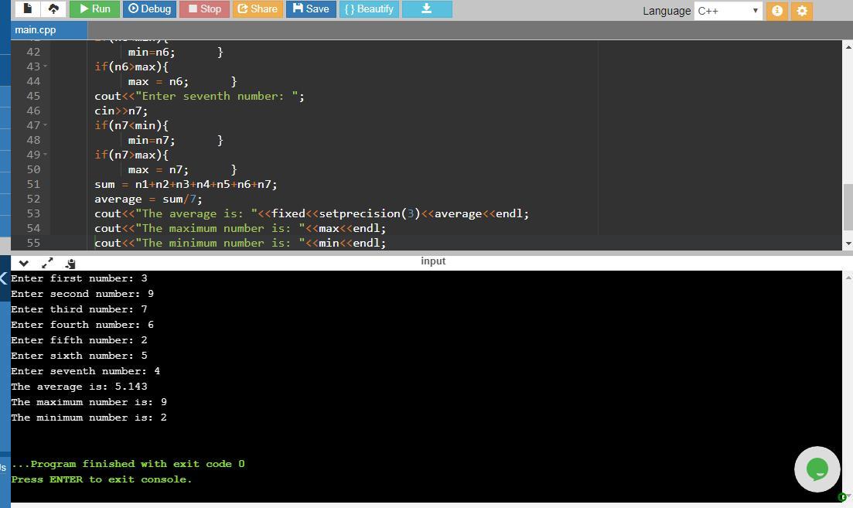Click '...Program finished with exit code 0'
This screenshot has width=853, height=508.
[x=128, y=464]
